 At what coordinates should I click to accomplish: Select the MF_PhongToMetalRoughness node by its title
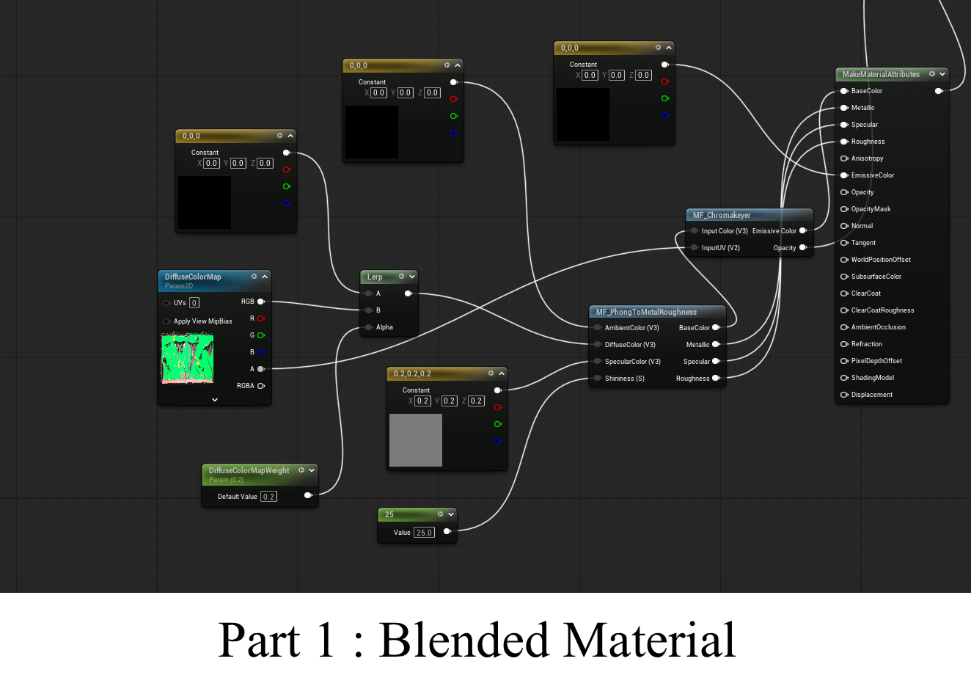[x=646, y=312]
